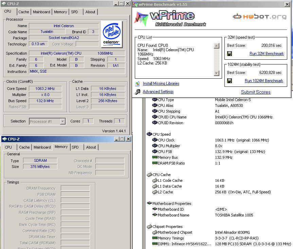The image size is (293, 249).
Task: Click the Advanced Settings wrench icon
Action: tap(138, 92)
